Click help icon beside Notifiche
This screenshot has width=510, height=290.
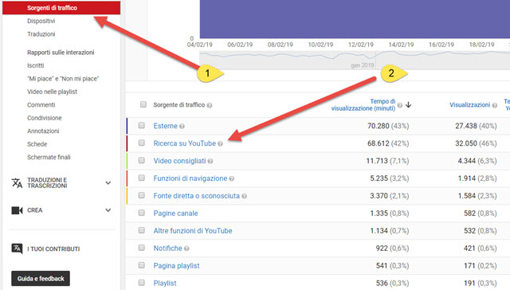coord(186,249)
